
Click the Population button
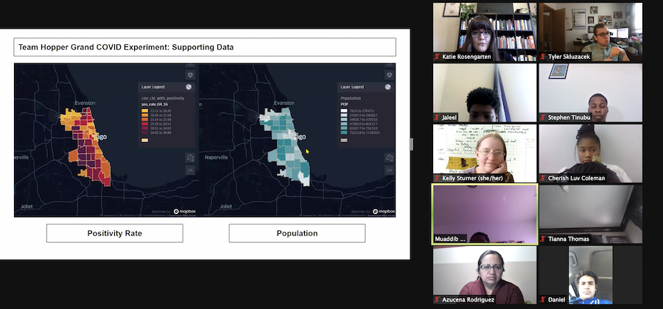click(x=297, y=233)
